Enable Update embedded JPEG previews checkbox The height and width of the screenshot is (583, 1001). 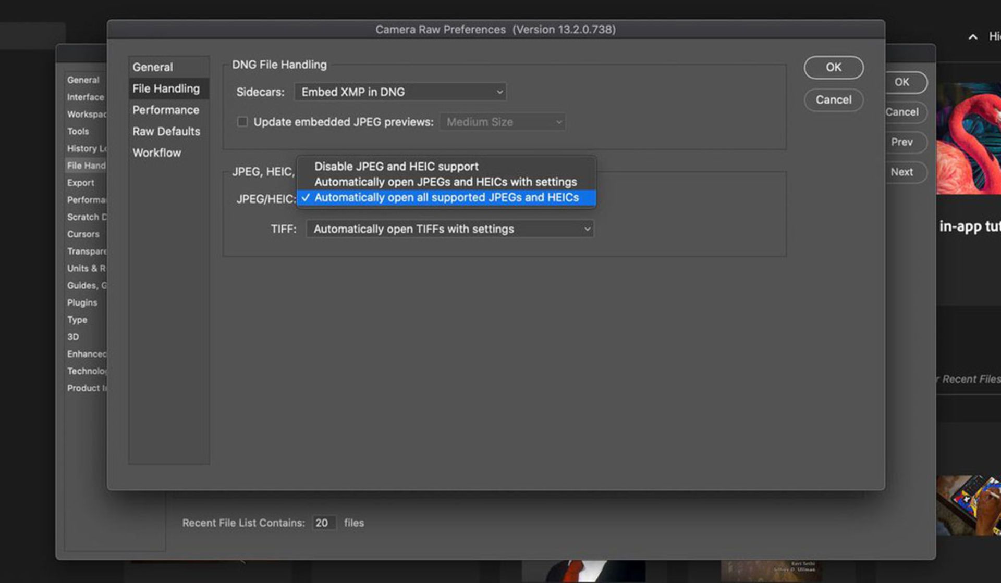click(x=242, y=122)
